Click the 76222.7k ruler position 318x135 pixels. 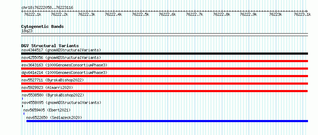click(x=194, y=14)
